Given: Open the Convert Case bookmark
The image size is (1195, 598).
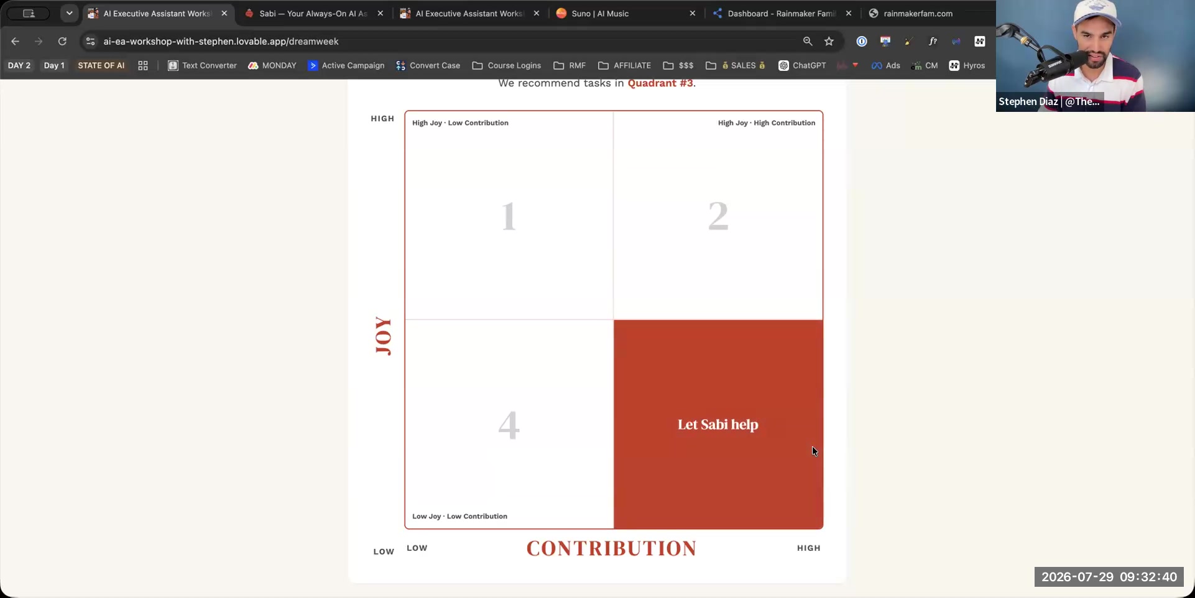Looking at the screenshot, I should point(428,66).
